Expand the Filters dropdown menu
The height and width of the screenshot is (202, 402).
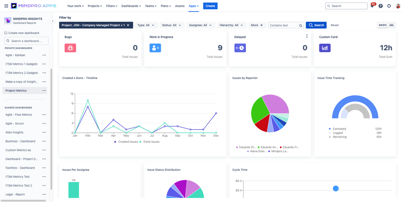[x=112, y=6]
